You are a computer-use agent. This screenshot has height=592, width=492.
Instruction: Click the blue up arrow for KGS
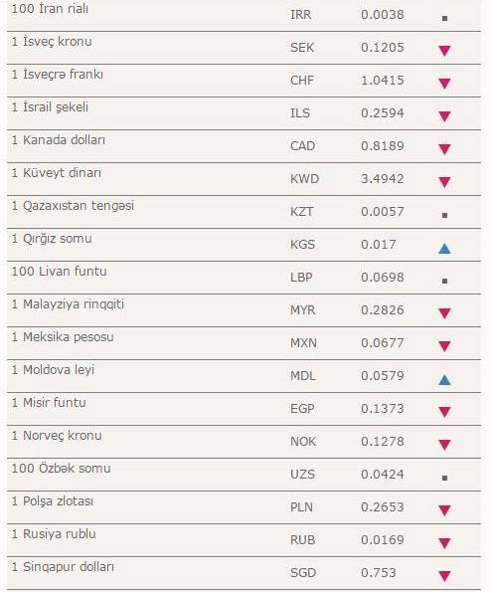pos(444,248)
